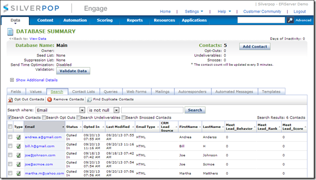Viewport: 316px width, 180px height.
Task: Switch to the Contact Lists tab
Action: [84, 92]
